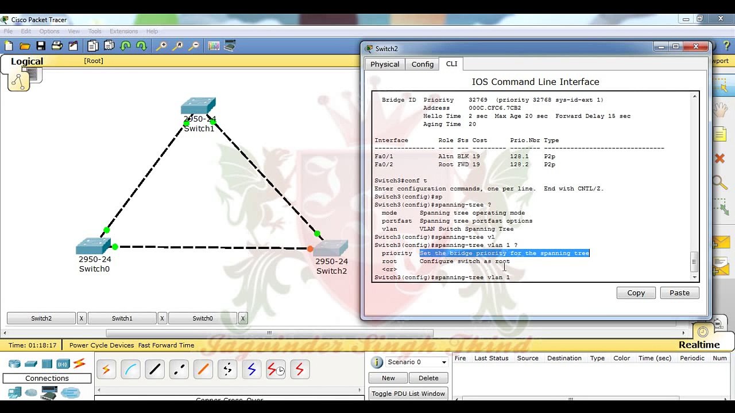Open a file using the folder icon
Viewport: 735px width, 413px height.
coord(25,46)
